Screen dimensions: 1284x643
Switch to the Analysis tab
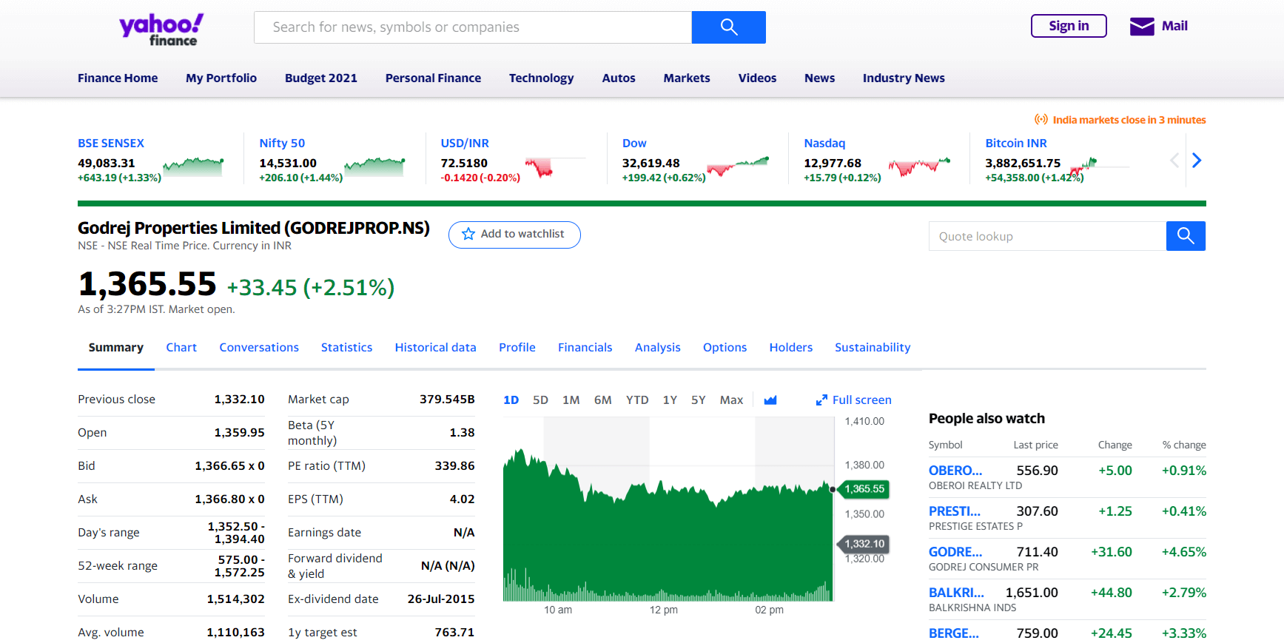pyautogui.click(x=658, y=348)
